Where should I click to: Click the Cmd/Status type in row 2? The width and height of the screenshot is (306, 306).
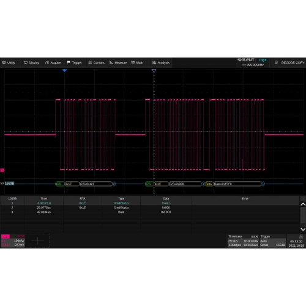[x=121, y=207]
